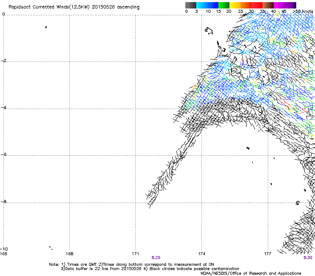This screenshot has height=276, width=315.
Task: Click the date '20150526' in the title
Action: [x=103, y=7]
